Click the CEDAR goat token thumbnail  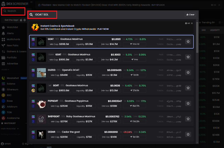pos(41,135)
